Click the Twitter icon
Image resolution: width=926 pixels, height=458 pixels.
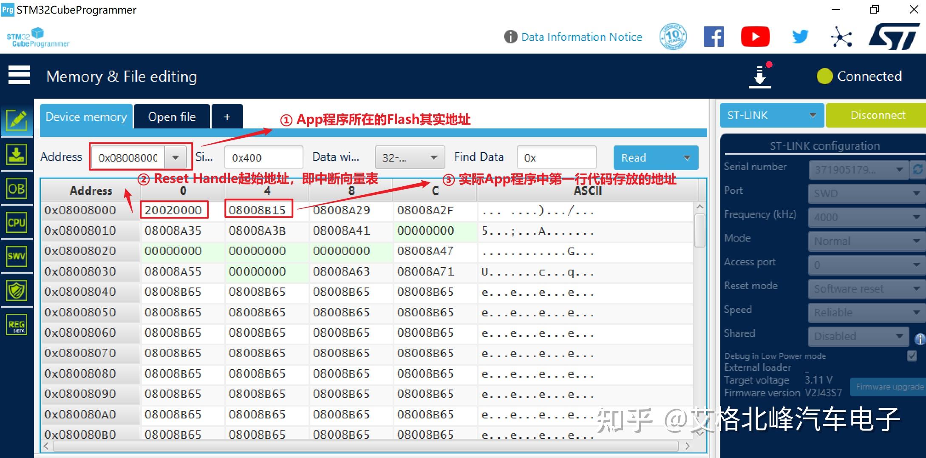coord(800,37)
